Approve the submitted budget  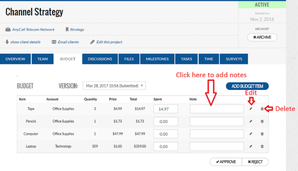click(225, 162)
